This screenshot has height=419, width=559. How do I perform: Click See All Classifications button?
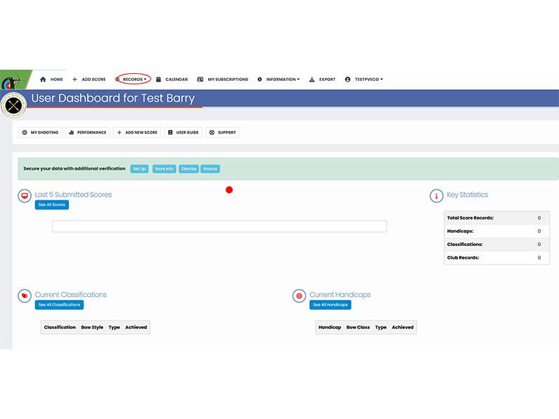pyautogui.click(x=59, y=305)
